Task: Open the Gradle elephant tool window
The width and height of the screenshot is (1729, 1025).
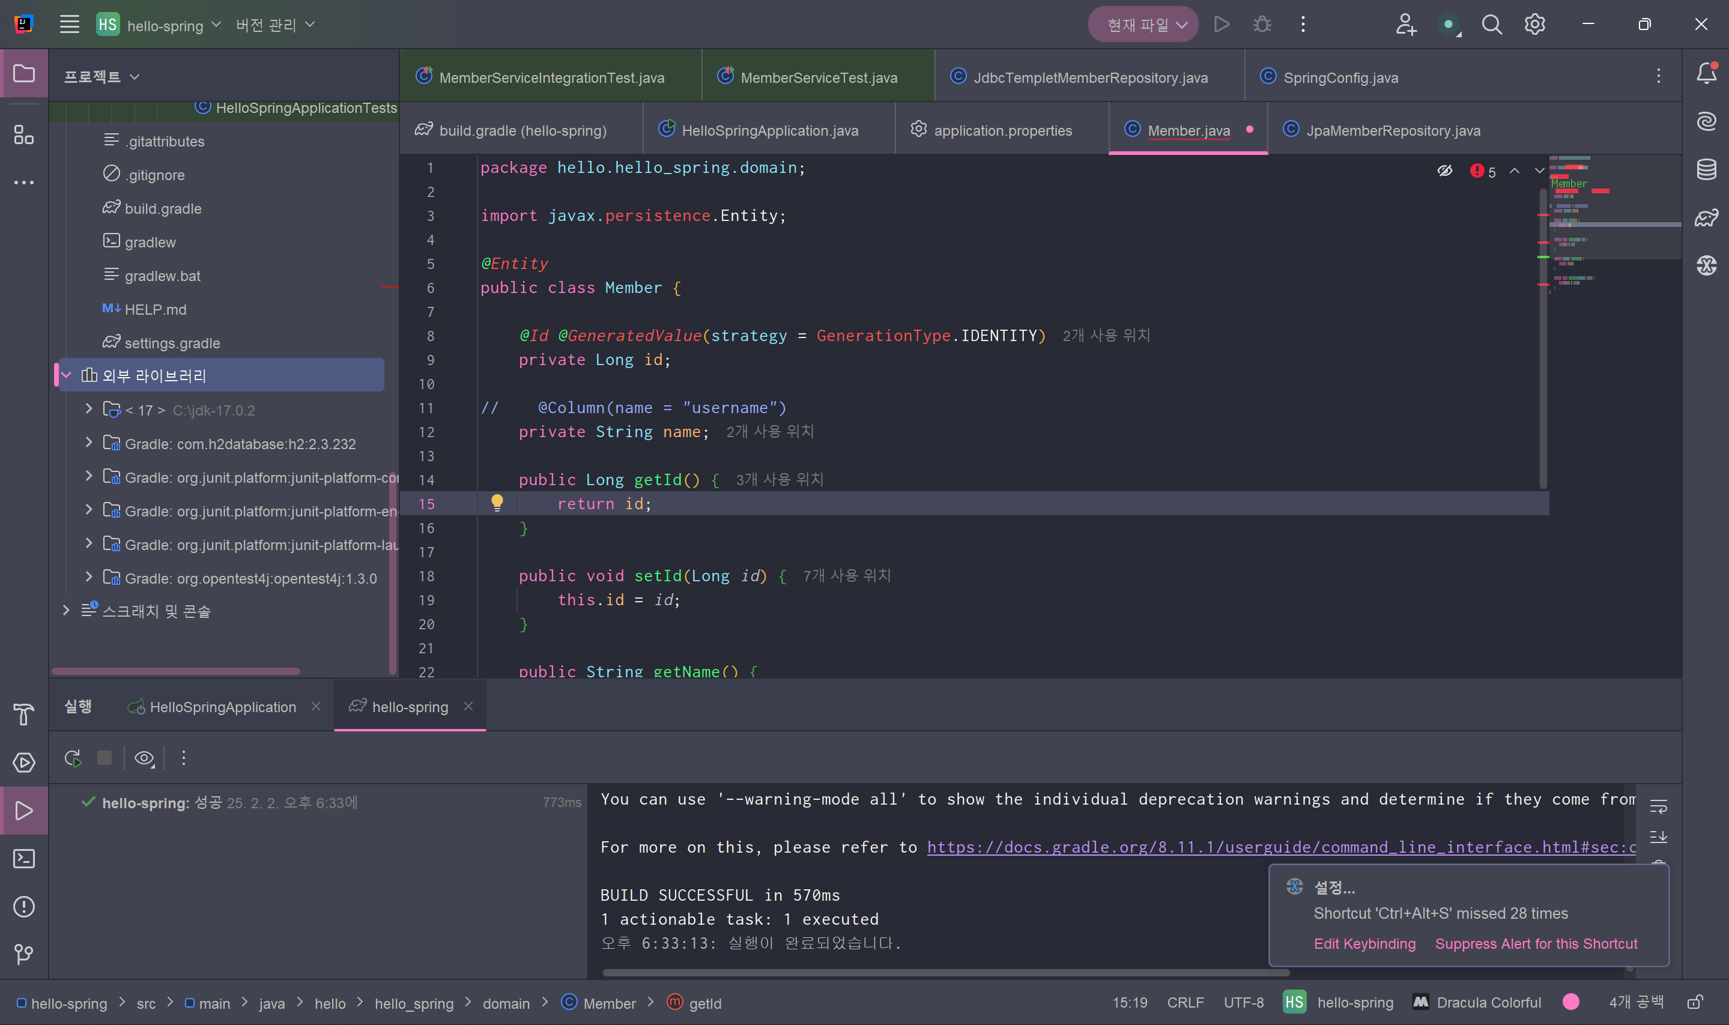Action: click(x=1706, y=217)
